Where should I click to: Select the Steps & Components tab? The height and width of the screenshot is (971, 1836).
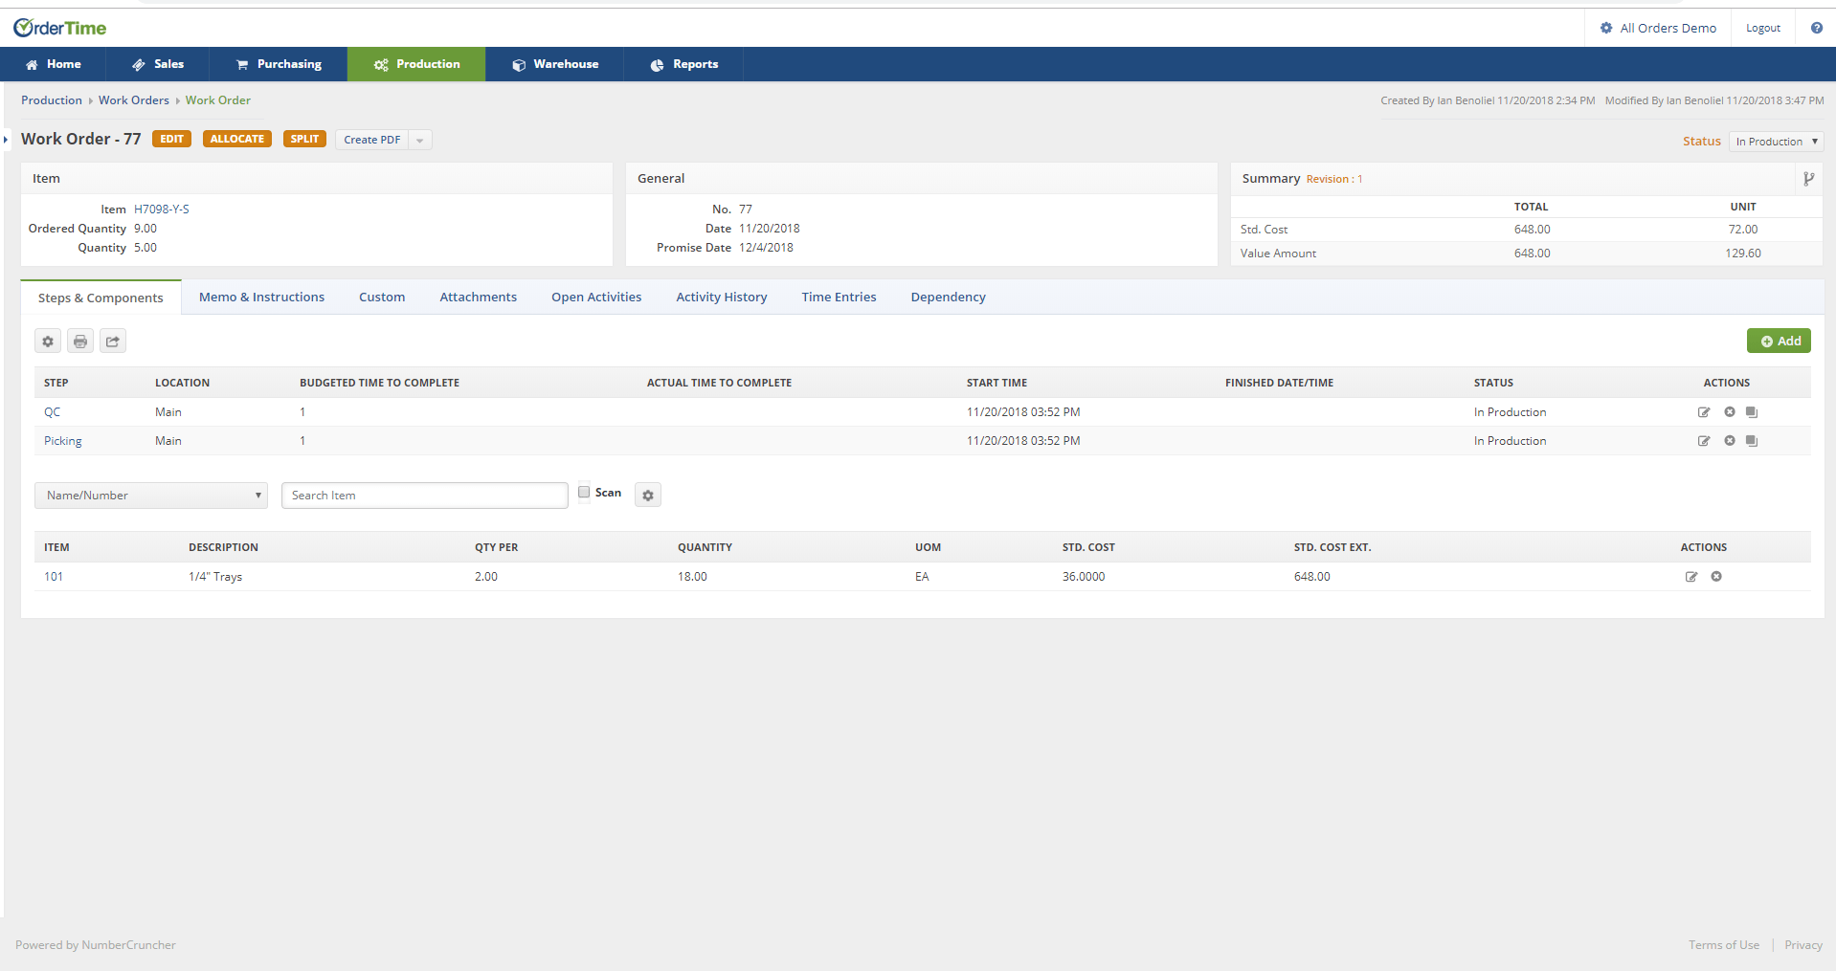click(101, 298)
